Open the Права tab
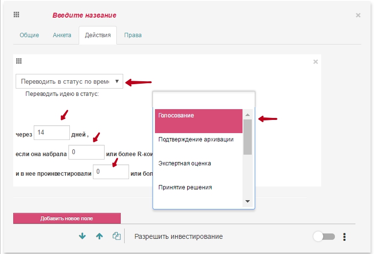 [133, 35]
